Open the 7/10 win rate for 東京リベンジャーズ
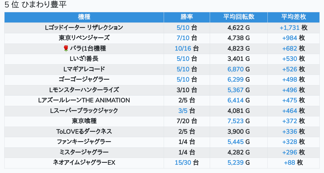The image size is (324, 173). click(x=183, y=38)
